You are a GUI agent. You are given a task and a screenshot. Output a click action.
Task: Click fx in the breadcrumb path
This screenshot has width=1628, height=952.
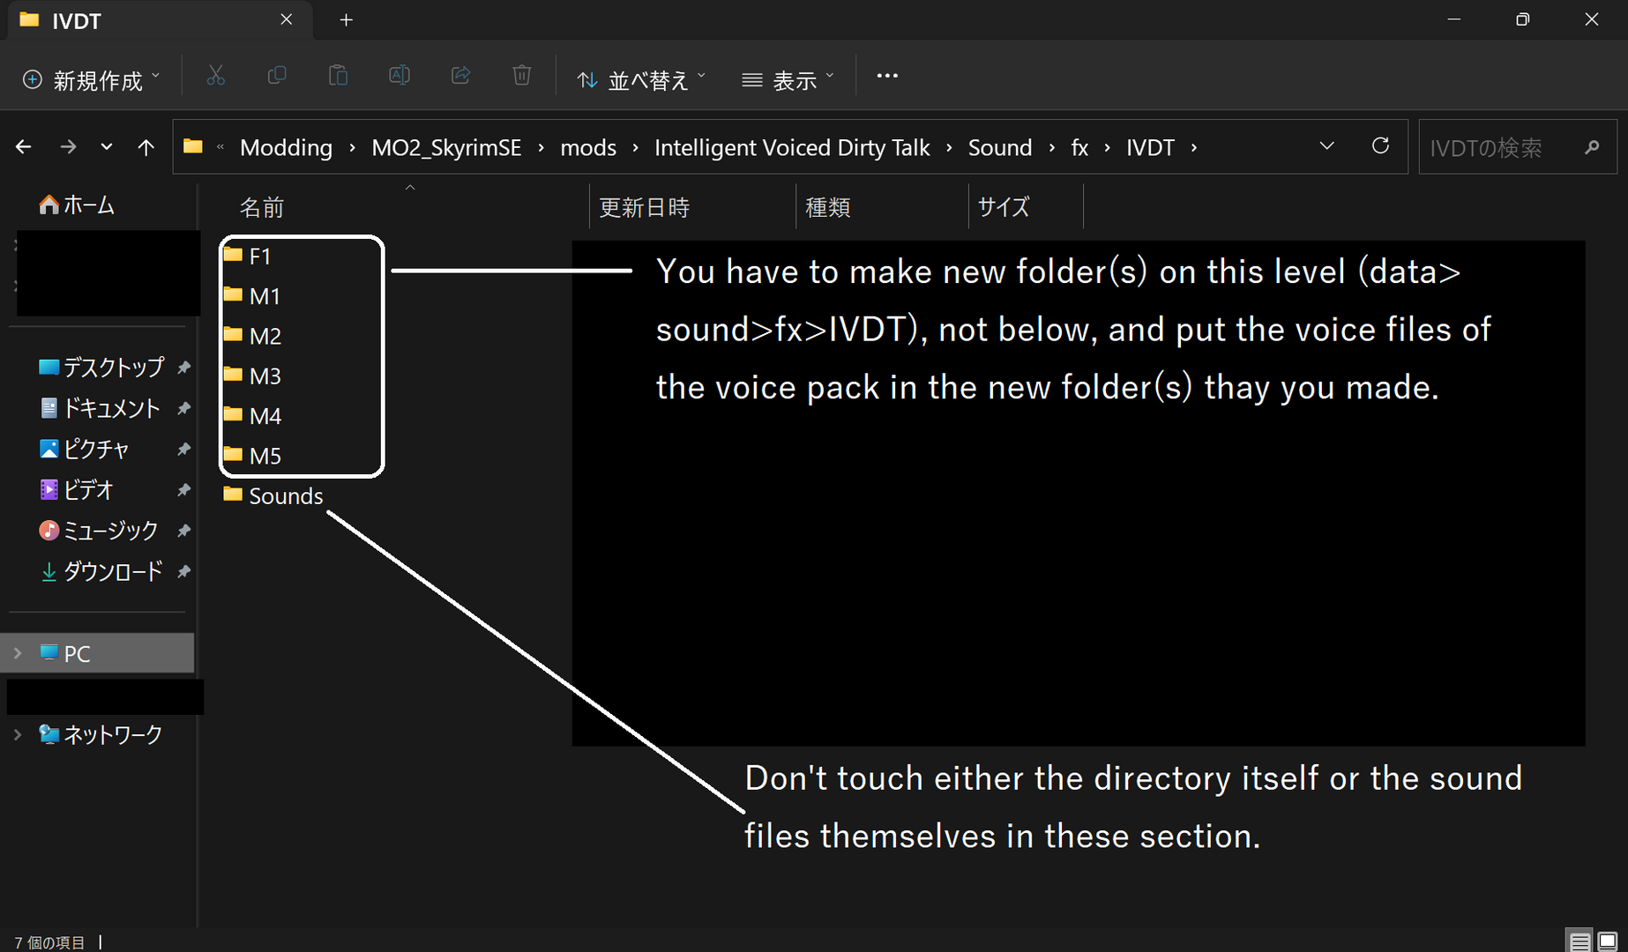point(1079,147)
